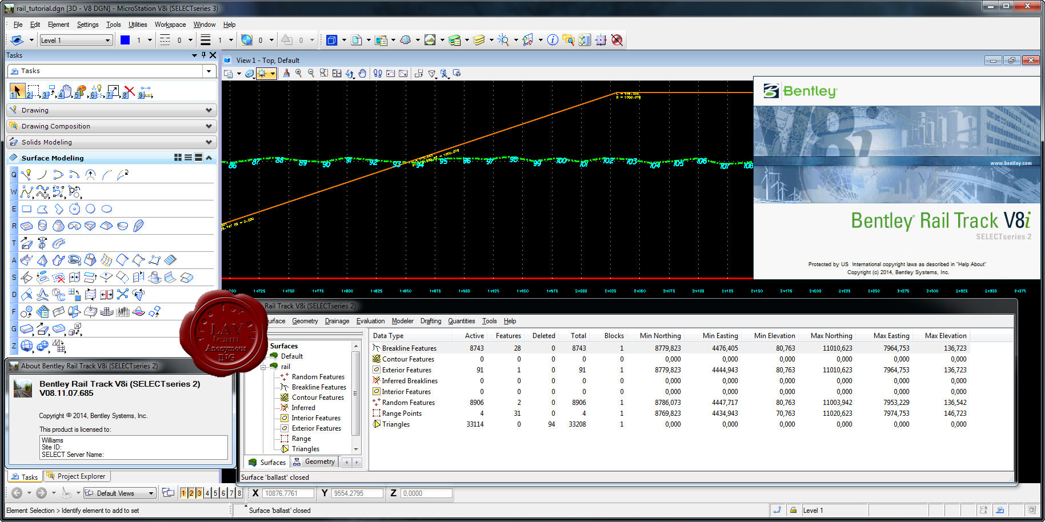Select the Place Circle tool in row E

[x=90, y=209]
